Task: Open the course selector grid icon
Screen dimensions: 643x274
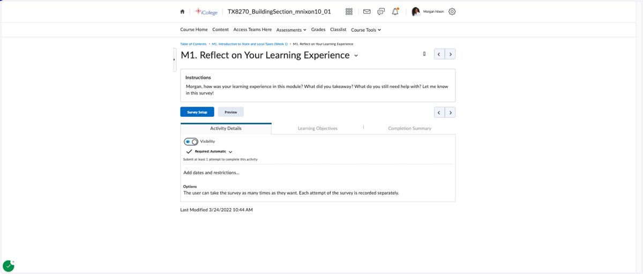Action: tap(349, 11)
